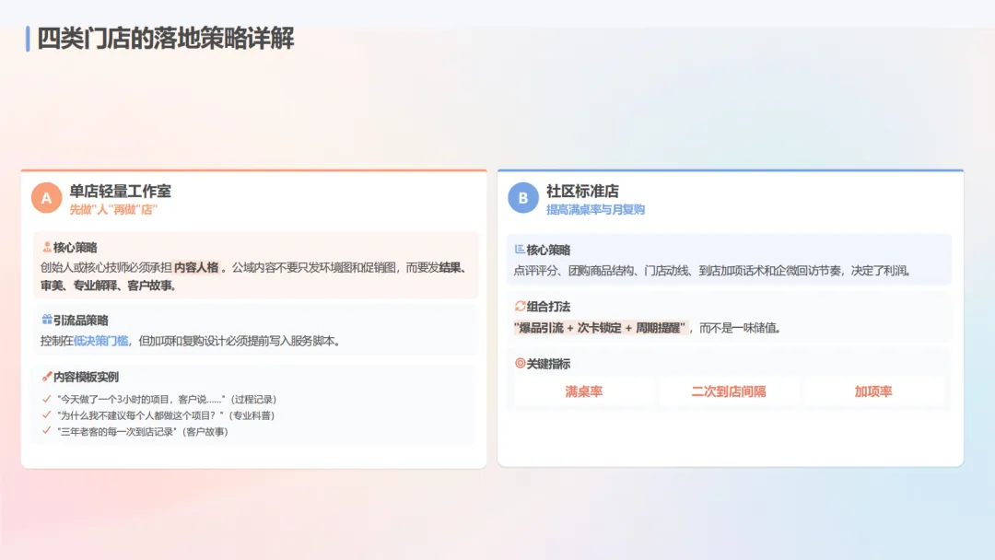Select the 二次到店间隔 indicator button

coord(730,391)
